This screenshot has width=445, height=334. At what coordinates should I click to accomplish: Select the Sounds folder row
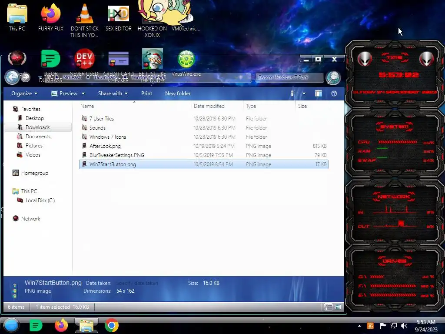(203, 127)
